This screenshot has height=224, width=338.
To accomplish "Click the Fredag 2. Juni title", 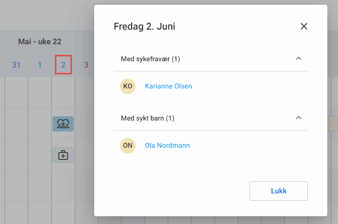I will [x=144, y=26].
